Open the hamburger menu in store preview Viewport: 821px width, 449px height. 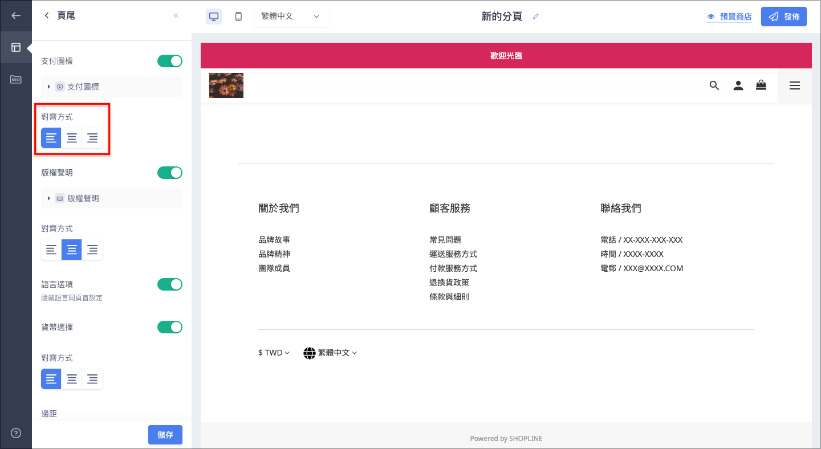tap(795, 85)
